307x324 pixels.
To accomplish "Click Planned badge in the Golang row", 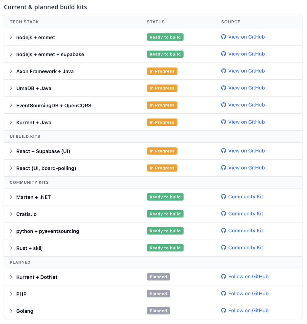I will (x=159, y=311).
